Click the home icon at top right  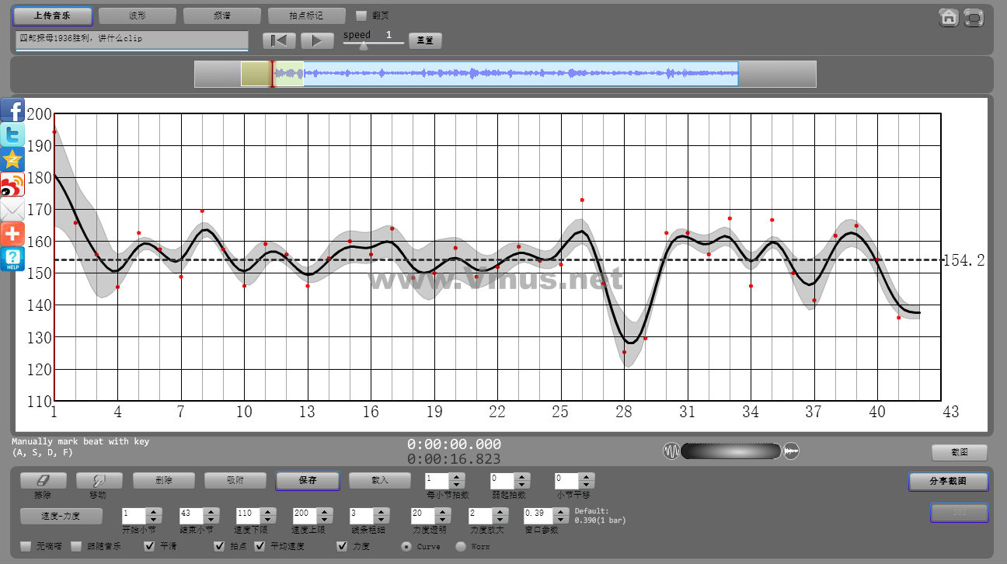coord(949,17)
